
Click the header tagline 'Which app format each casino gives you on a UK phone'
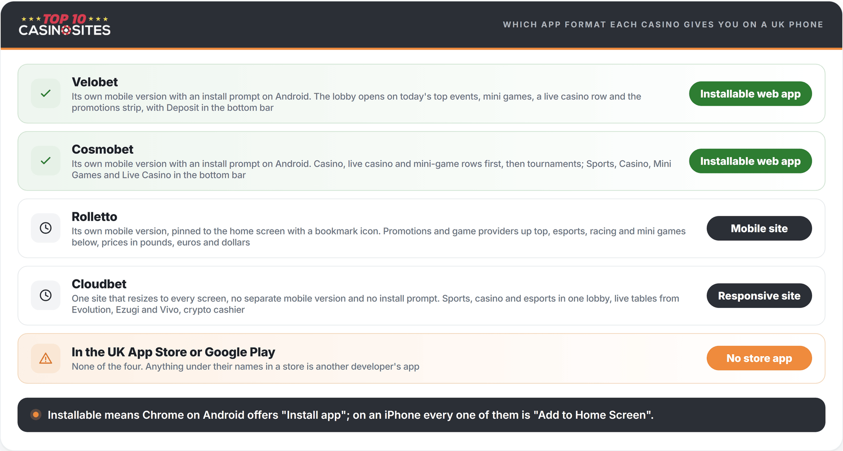click(663, 24)
